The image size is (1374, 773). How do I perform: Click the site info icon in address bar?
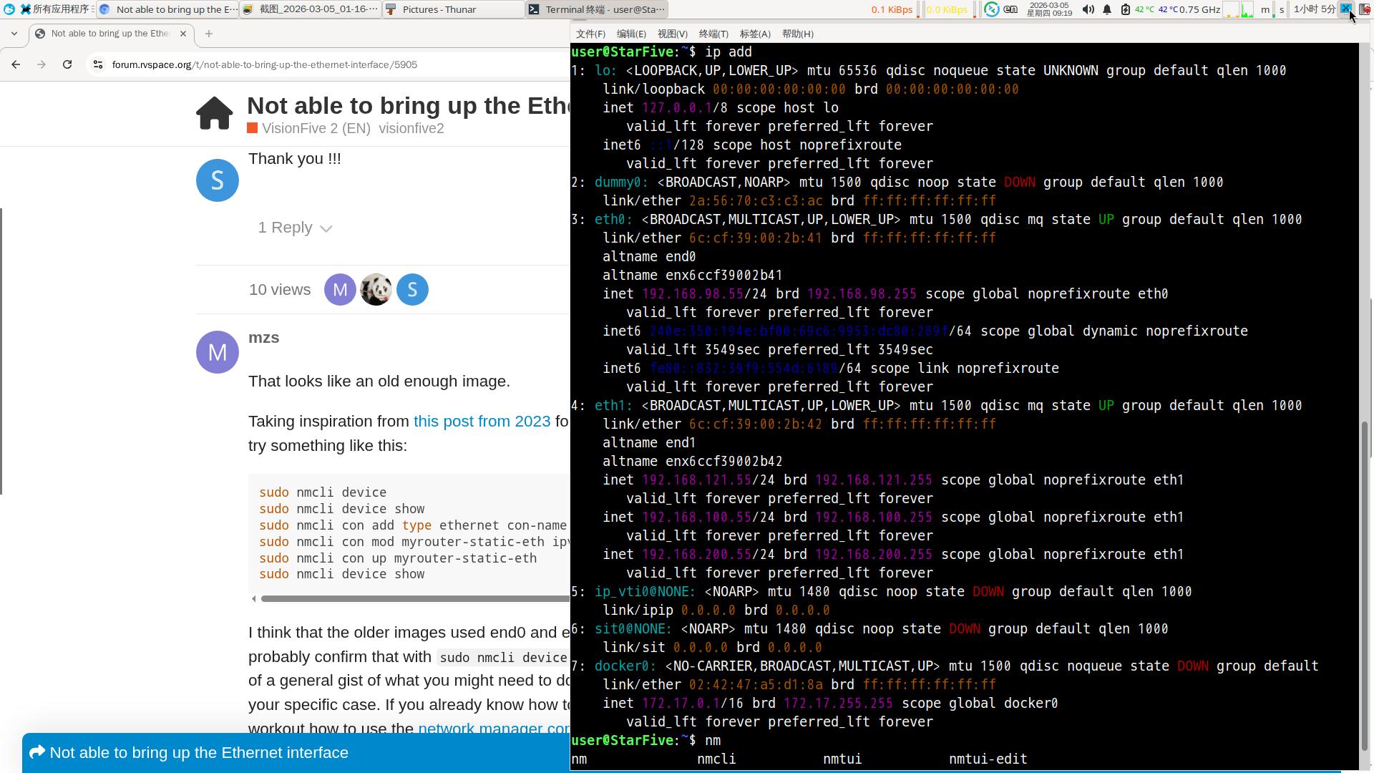98,64
